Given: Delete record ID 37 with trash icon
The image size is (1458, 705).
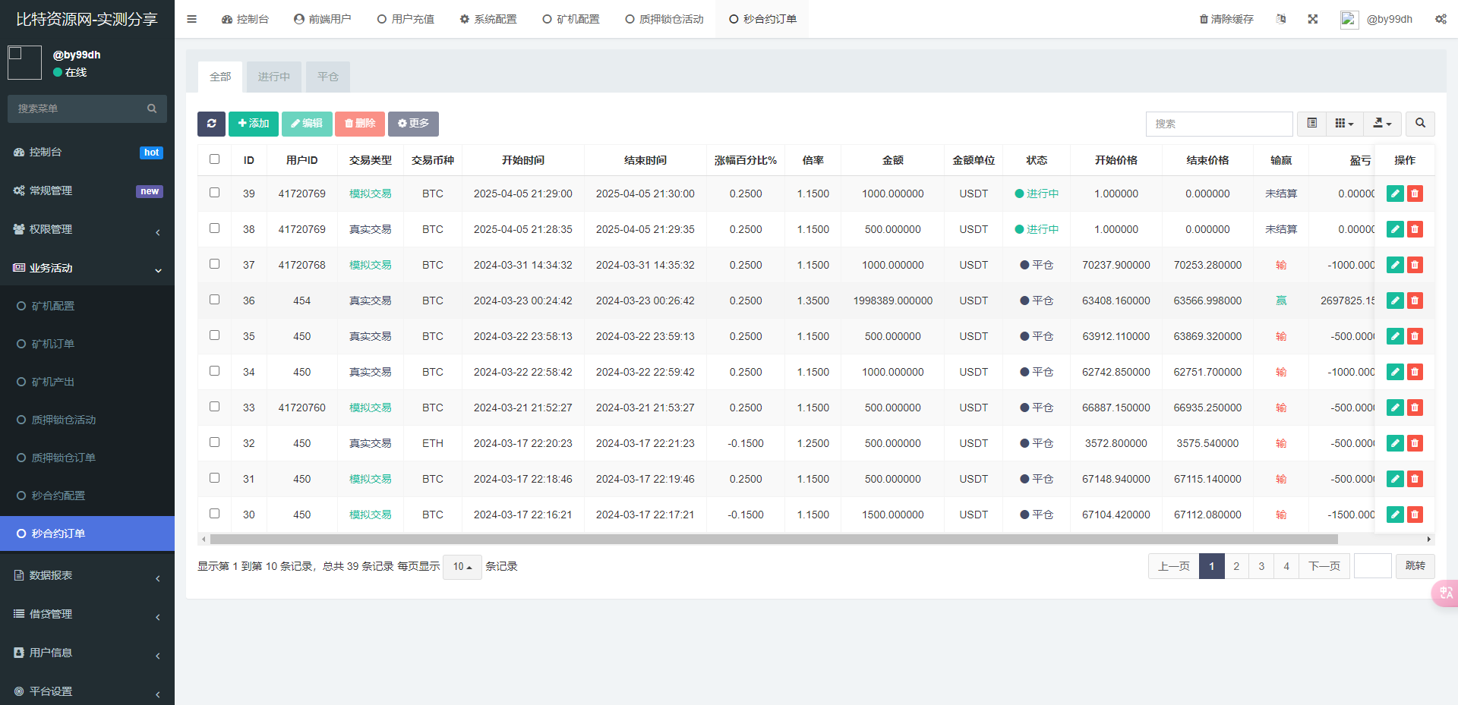Looking at the screenshot, I should tap(1415, 265).
